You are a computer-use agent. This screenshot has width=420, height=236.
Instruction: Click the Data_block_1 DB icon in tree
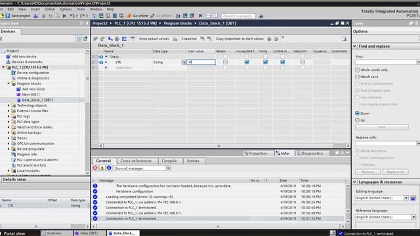[x=19, y=100]
